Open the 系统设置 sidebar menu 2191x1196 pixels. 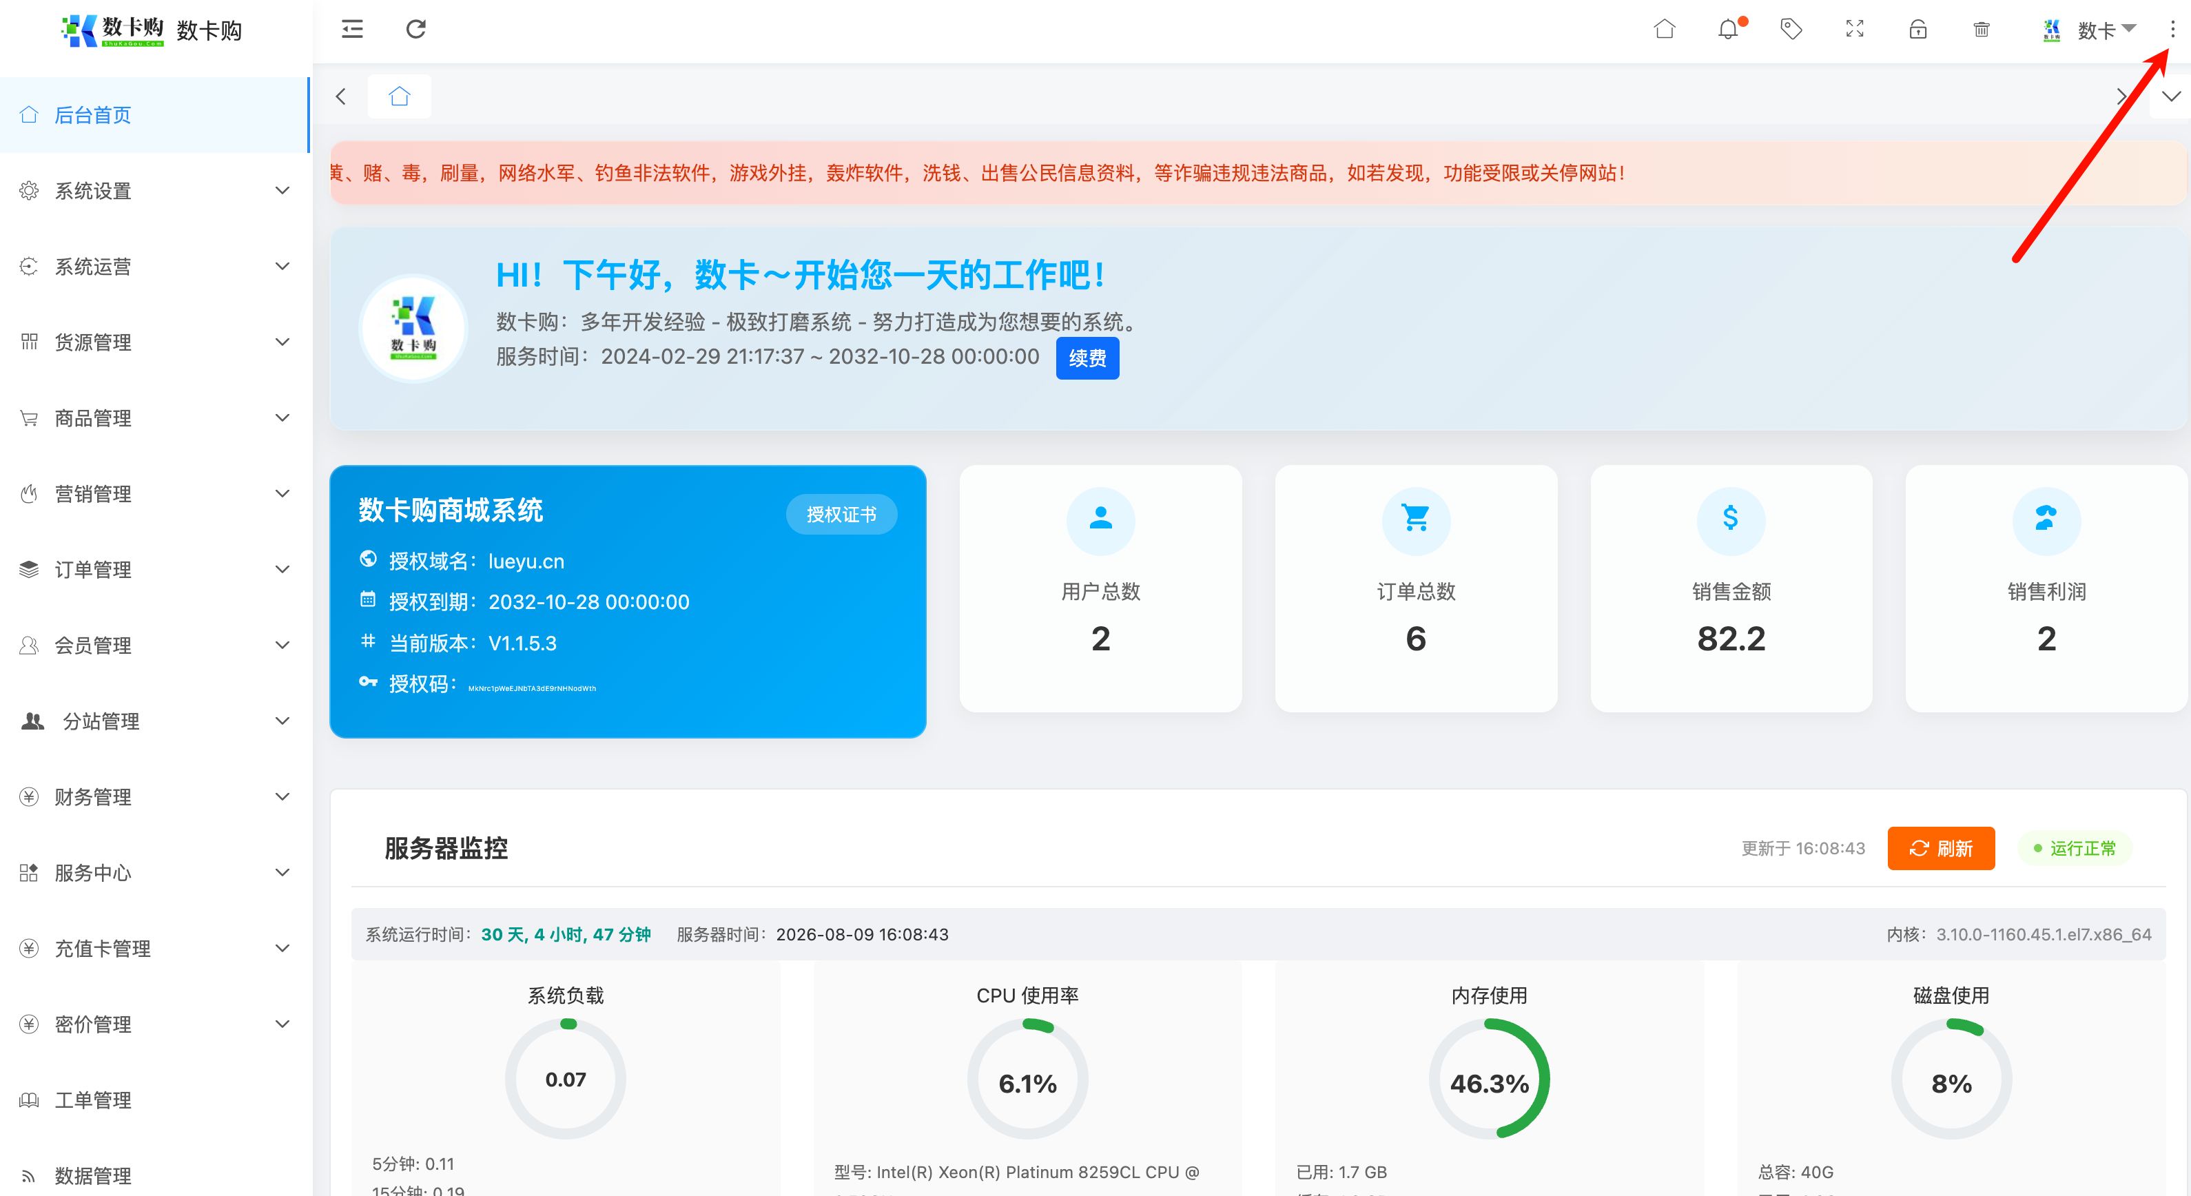pos(155,191)
